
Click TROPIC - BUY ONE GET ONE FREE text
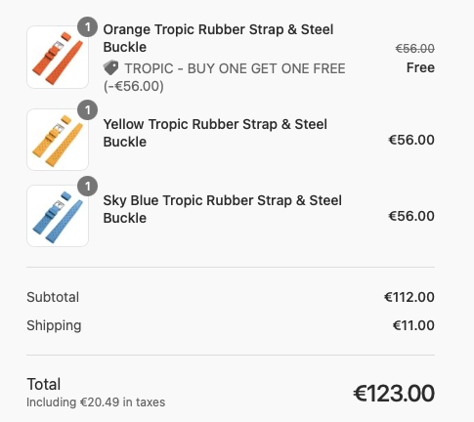pos(235,68)
